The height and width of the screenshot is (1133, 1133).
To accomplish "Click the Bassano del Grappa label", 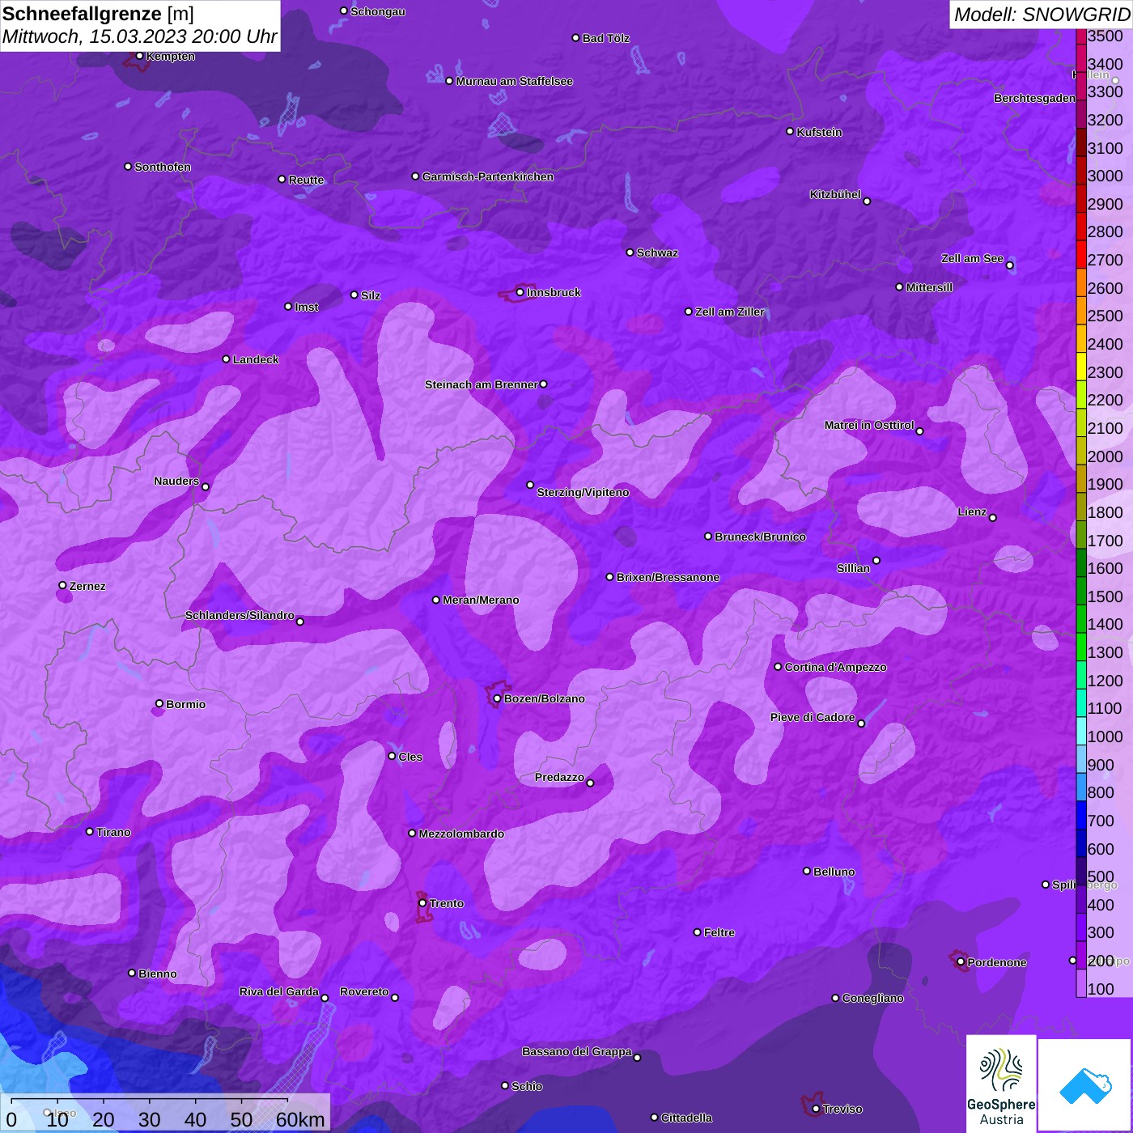I will [x=577, y=1051].
